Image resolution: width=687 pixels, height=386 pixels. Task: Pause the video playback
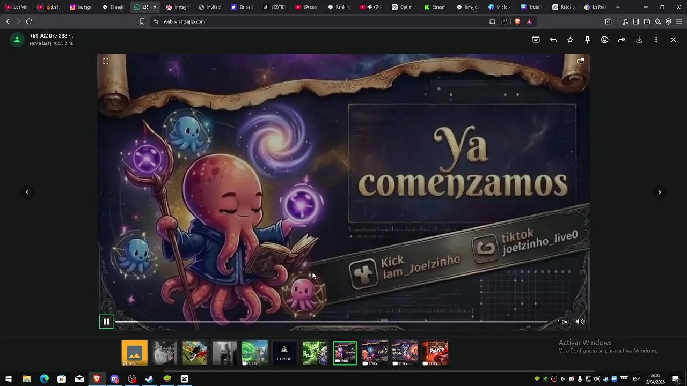[106, 322]
